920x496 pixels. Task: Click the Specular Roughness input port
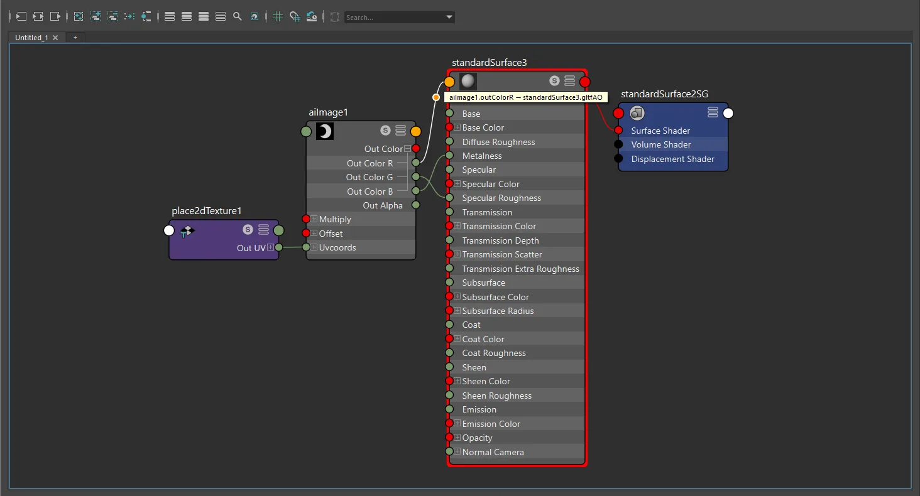click(x=449, y=198)
